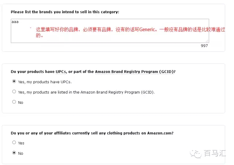
Task: Click the 'Yes, my products have UPCs.' label text
Action: (45, 82)
